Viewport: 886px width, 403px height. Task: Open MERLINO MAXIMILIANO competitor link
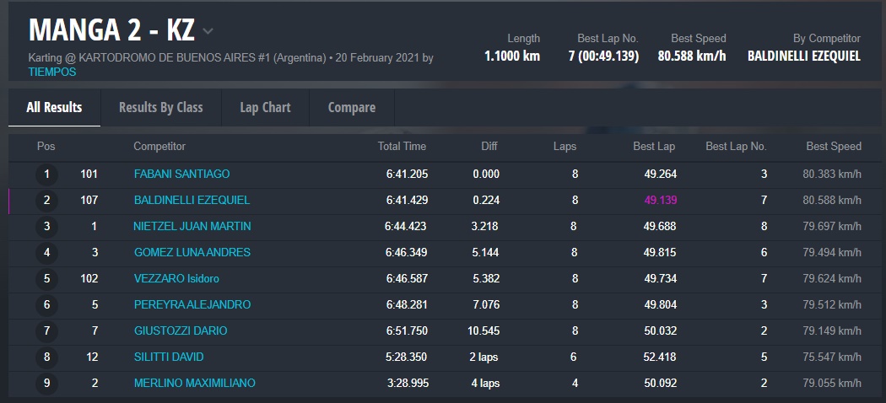194,384
